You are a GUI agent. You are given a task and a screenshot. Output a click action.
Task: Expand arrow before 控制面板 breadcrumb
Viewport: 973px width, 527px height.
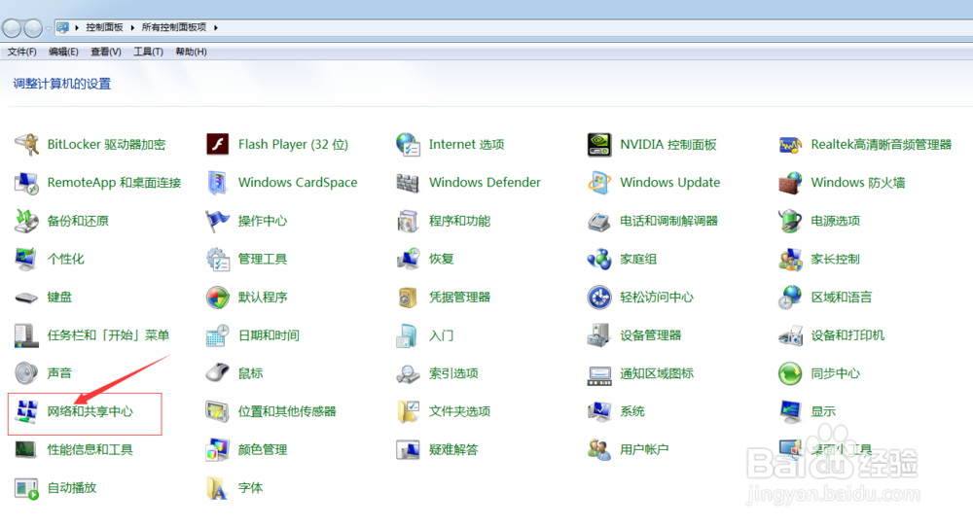pyautogui.click(x=76, y=27)
